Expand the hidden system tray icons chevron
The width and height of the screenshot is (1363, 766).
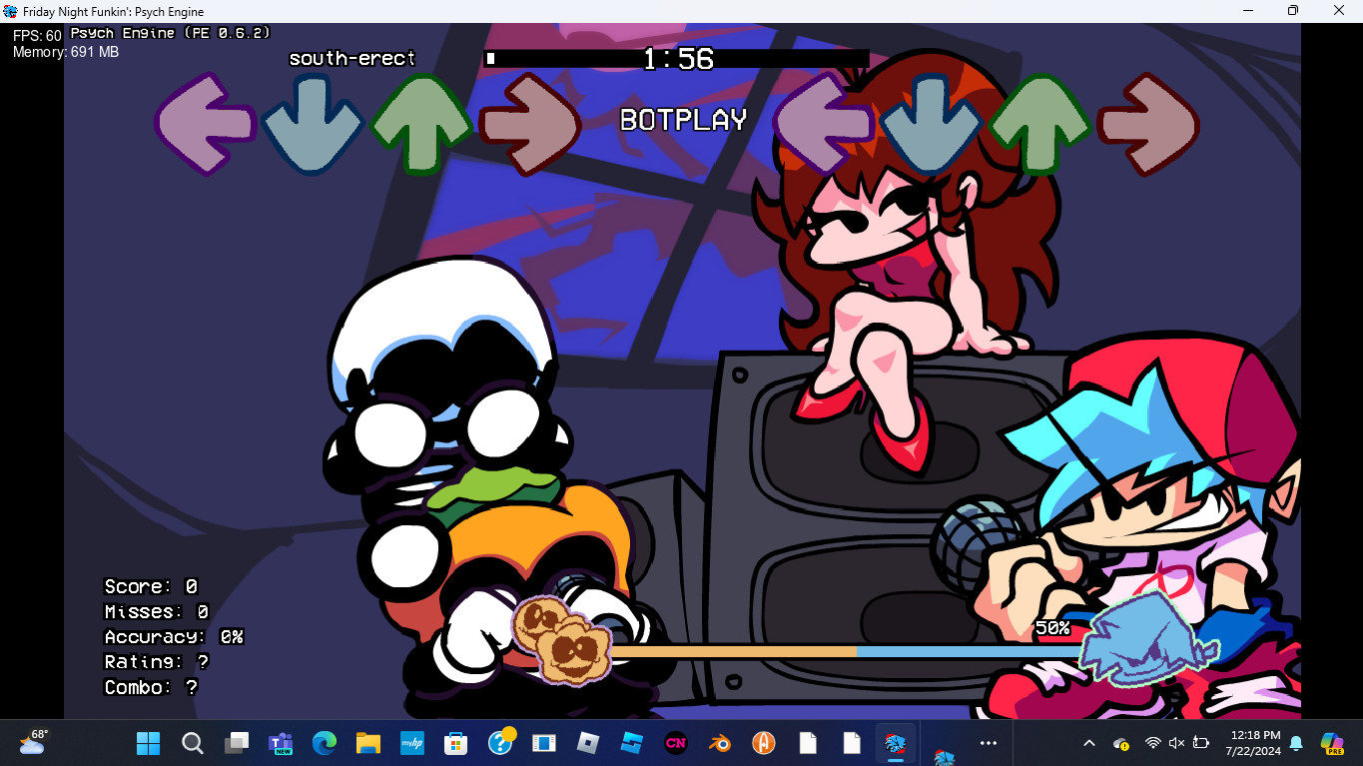click(1089, 743)
